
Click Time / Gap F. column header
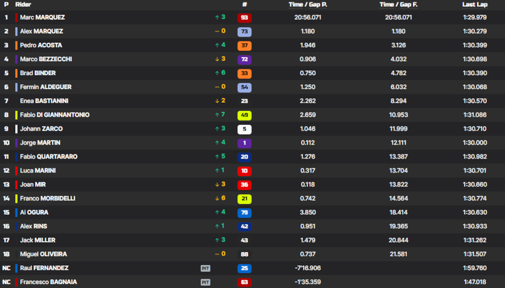coord(399,4)
